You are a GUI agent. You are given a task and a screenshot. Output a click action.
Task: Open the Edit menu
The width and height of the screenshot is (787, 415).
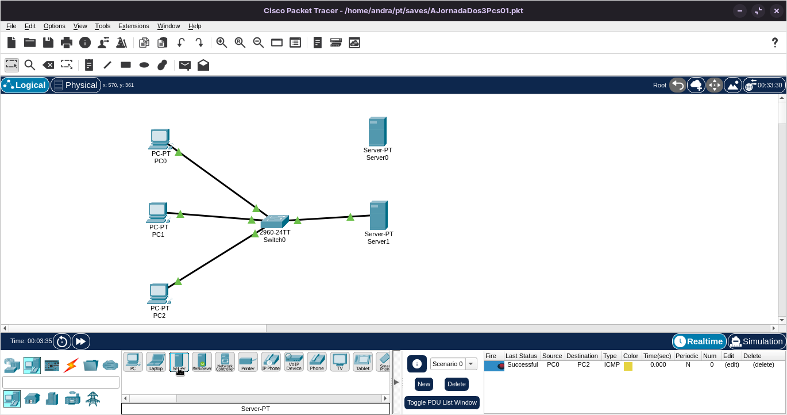pos(30,26)
